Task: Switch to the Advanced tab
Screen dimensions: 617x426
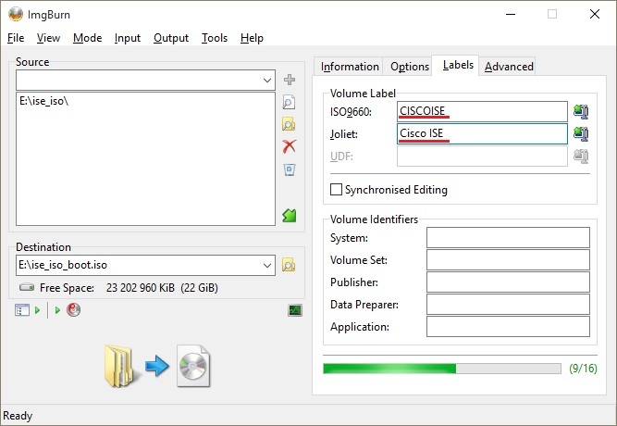Action: (509, 66)
